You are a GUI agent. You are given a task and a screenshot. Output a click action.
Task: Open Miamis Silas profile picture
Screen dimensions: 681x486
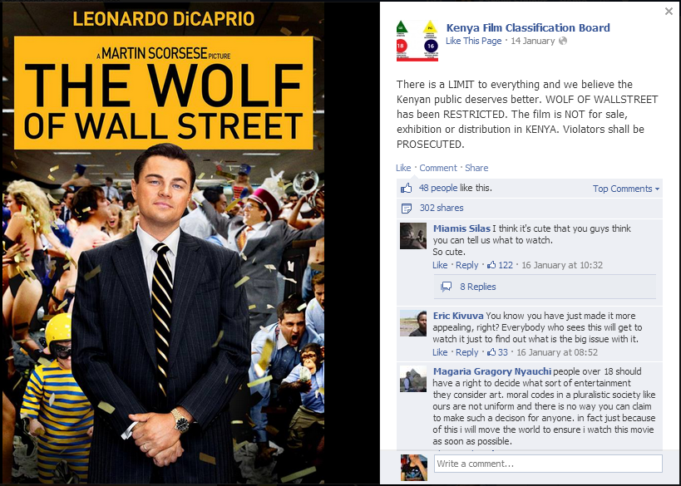tap(413, 236)
